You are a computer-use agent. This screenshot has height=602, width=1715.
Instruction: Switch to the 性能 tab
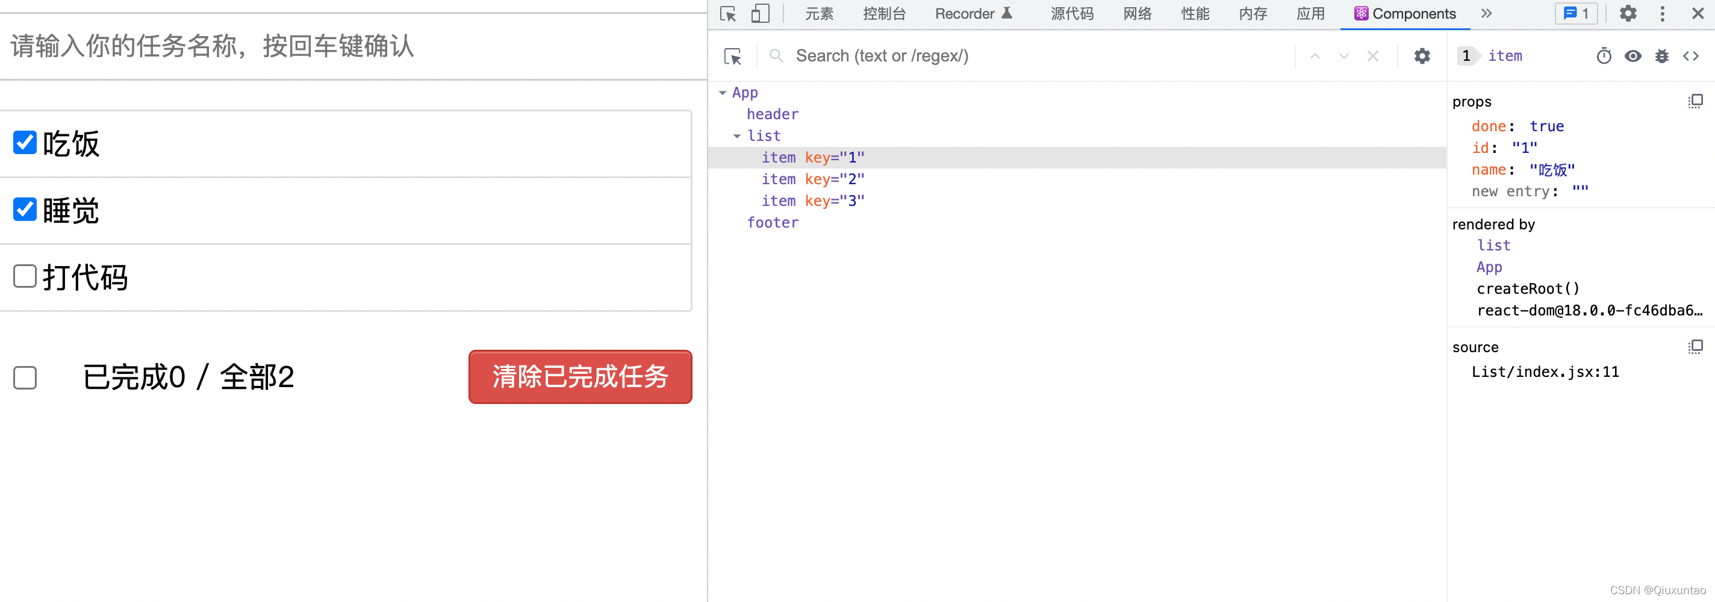pyautogui.click(x=1195, y=14)
